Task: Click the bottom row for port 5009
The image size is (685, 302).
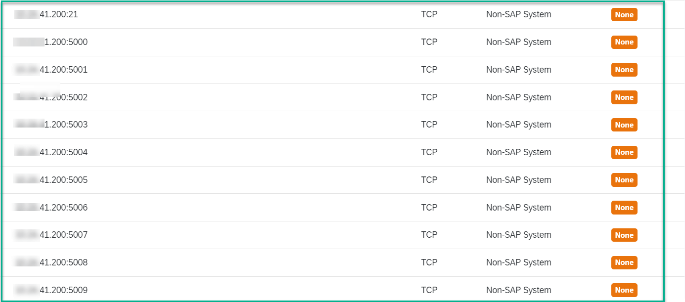Action: click(297, 290)
